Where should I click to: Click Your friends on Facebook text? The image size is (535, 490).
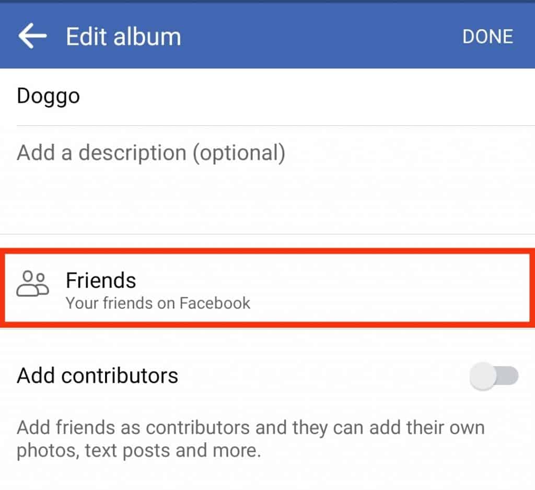[158, 302]
